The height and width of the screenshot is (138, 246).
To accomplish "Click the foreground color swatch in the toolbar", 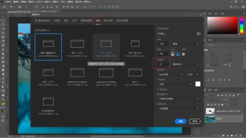I will point(2,111).
